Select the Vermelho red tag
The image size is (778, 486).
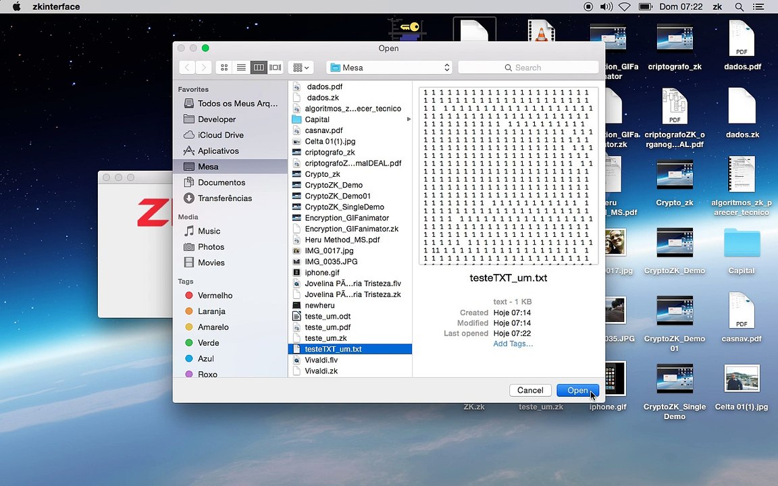click(215, 296)
